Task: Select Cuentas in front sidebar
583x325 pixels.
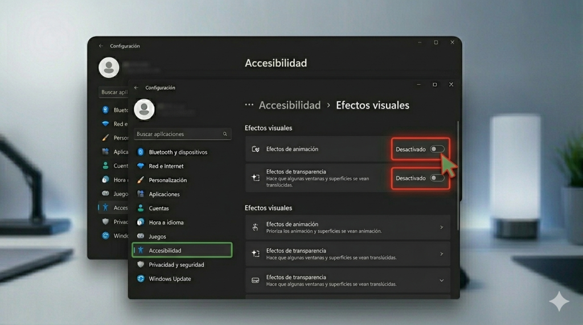Action: point(182,208)
